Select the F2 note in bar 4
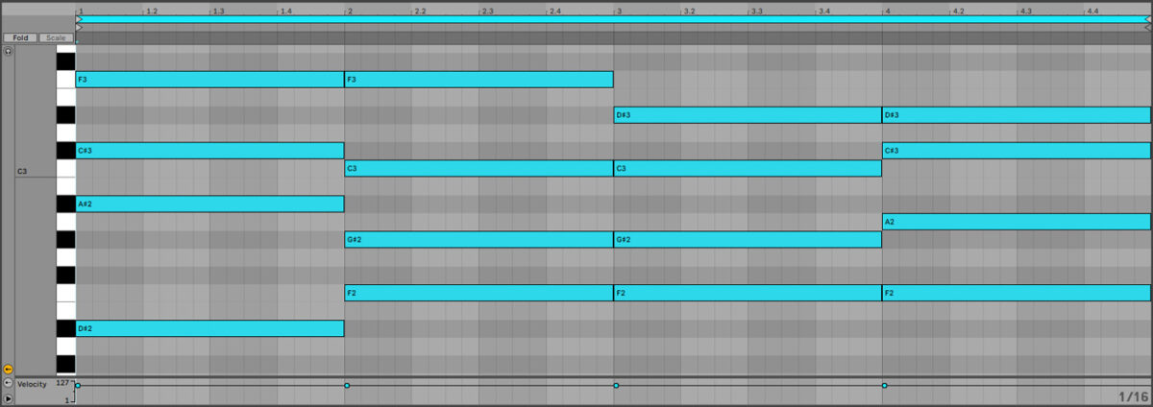 (1017, 293)
